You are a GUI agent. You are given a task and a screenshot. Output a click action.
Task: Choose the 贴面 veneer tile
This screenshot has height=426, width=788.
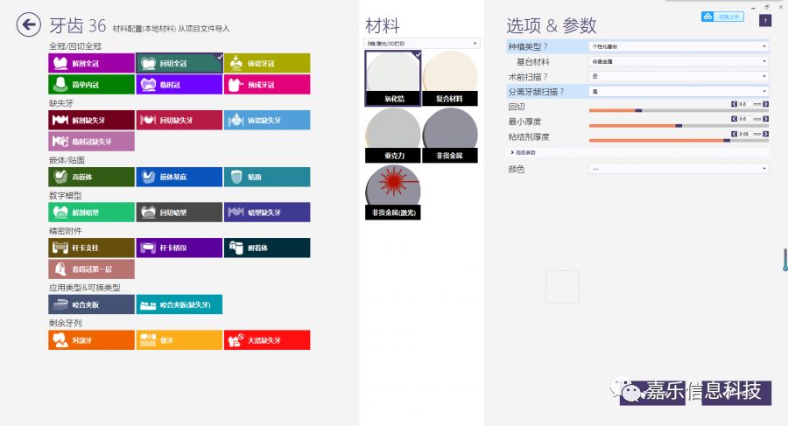(x=267, y=177)
